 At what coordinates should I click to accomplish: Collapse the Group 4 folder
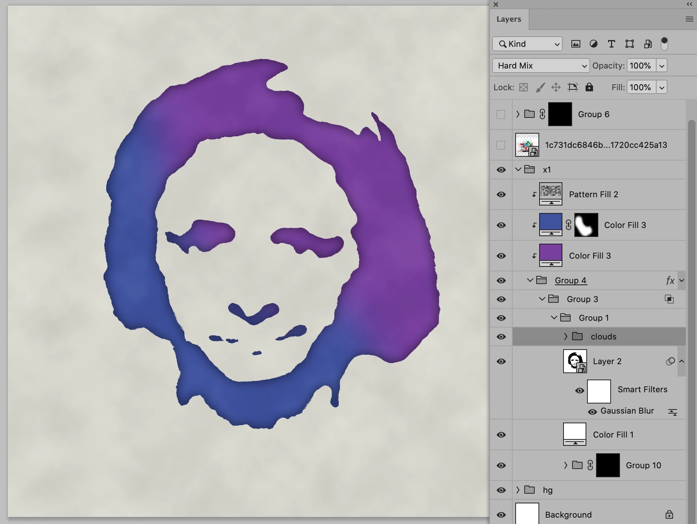[x=530, y=280]
